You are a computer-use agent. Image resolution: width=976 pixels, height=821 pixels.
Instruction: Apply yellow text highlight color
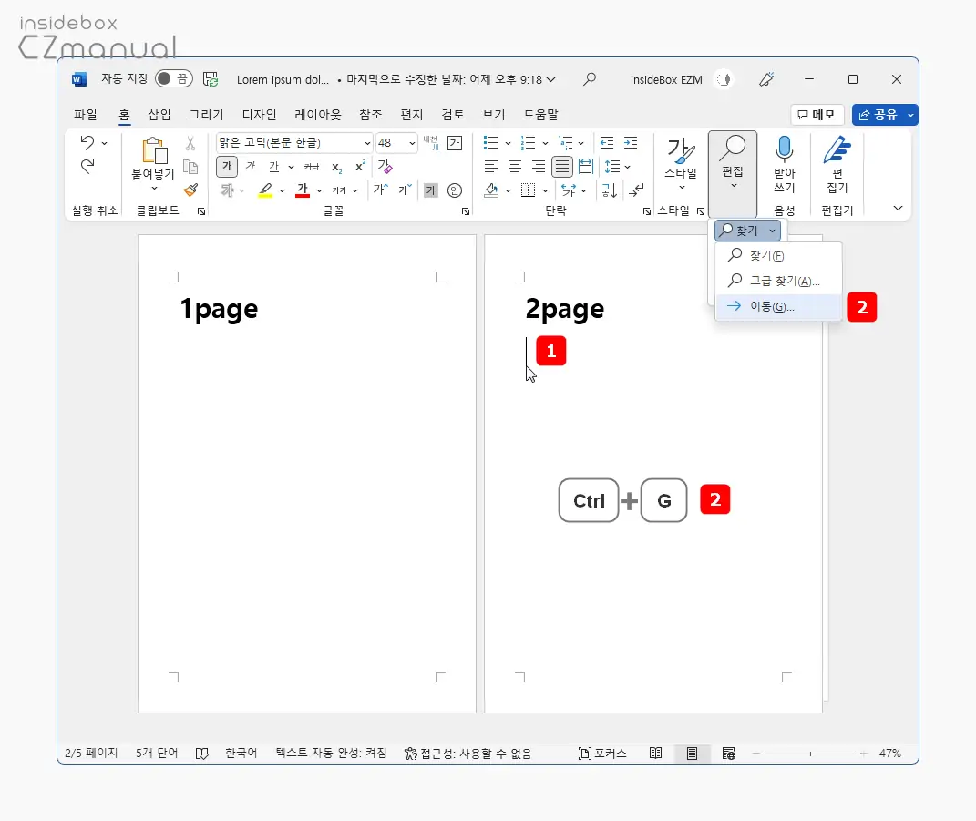[266, 190]
